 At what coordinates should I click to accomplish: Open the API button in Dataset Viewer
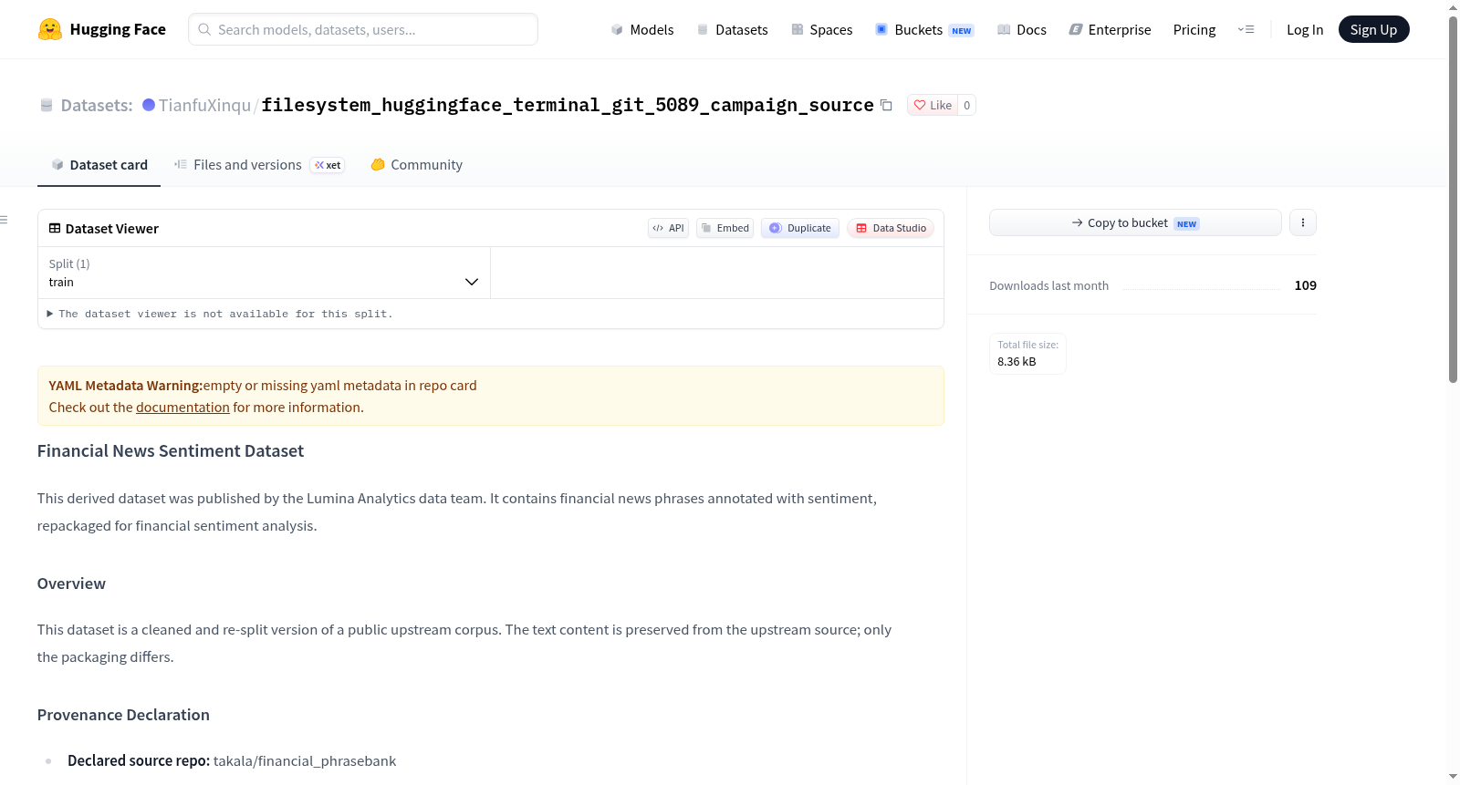(668, 228)
